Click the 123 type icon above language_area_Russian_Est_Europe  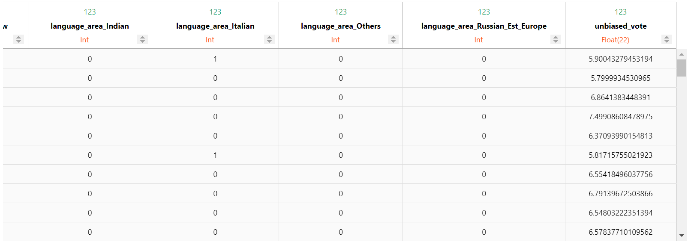click(484, 12)
